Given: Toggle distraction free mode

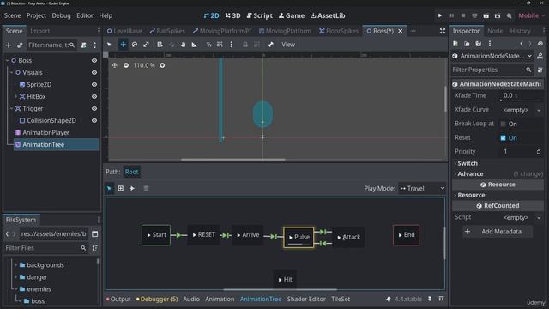Looking at the screenshot, I should [x=443, y=31].
